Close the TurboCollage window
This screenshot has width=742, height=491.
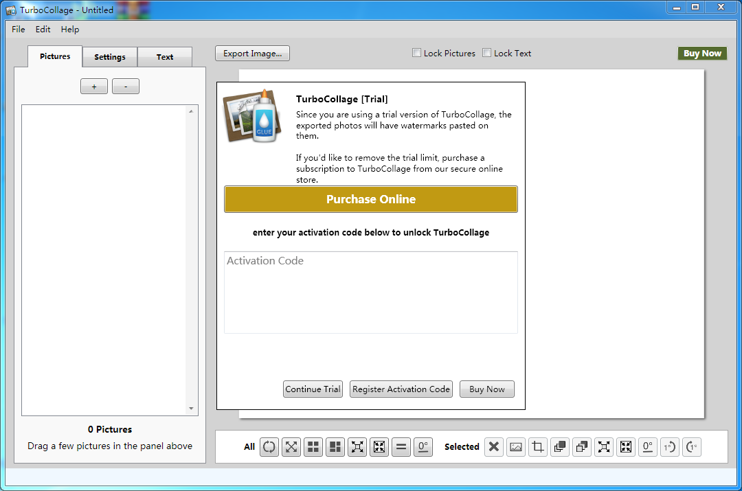point(721,7)
